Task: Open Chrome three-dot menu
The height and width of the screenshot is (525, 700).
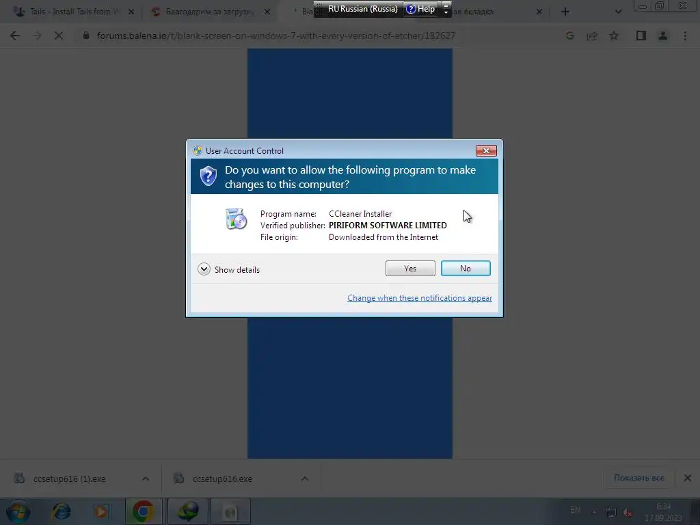Action: 685,36
